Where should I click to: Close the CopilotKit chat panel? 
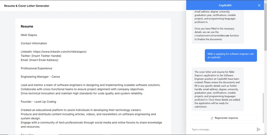pyautogui.click(x=259, y=5)
